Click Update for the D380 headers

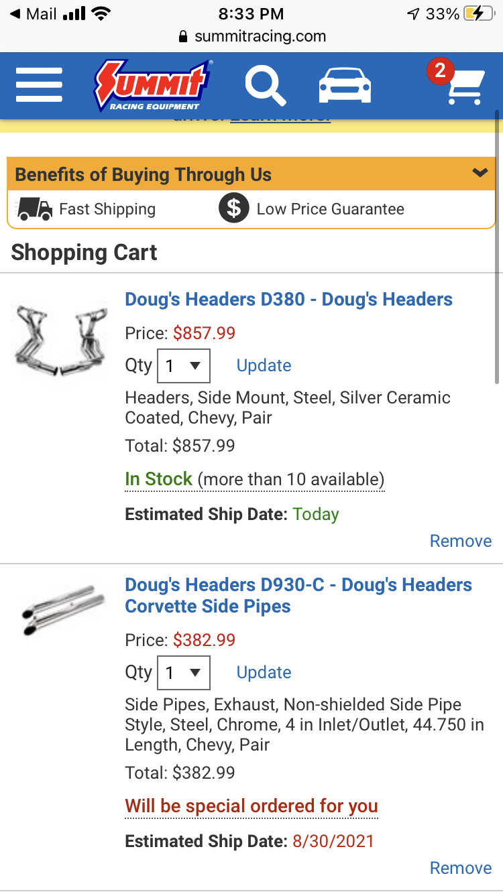(264, 366)
